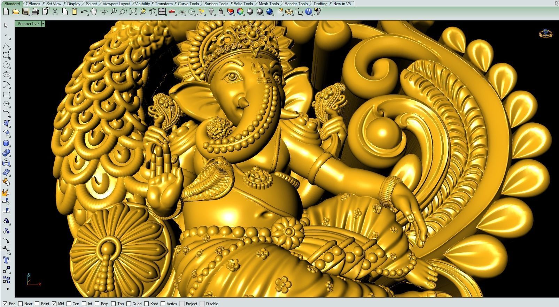Toggle the Point osnap checkbox
This screenshot has height=307, width=559.
tap(37, 304)
